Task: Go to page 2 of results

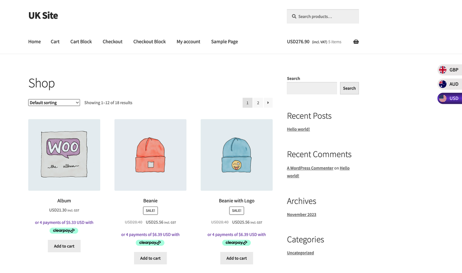Action: [x=258, y=103]
